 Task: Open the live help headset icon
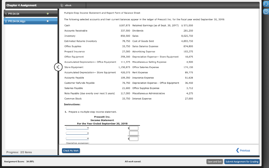click(266, 4)
